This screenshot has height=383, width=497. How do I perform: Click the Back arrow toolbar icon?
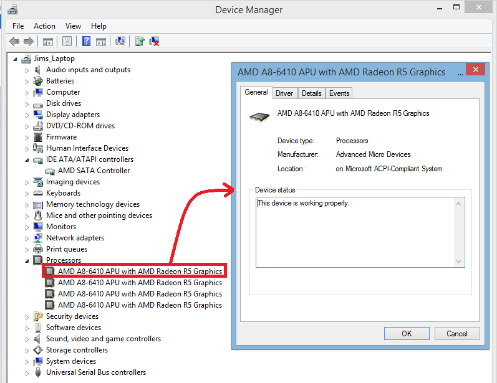pos(14,41)
